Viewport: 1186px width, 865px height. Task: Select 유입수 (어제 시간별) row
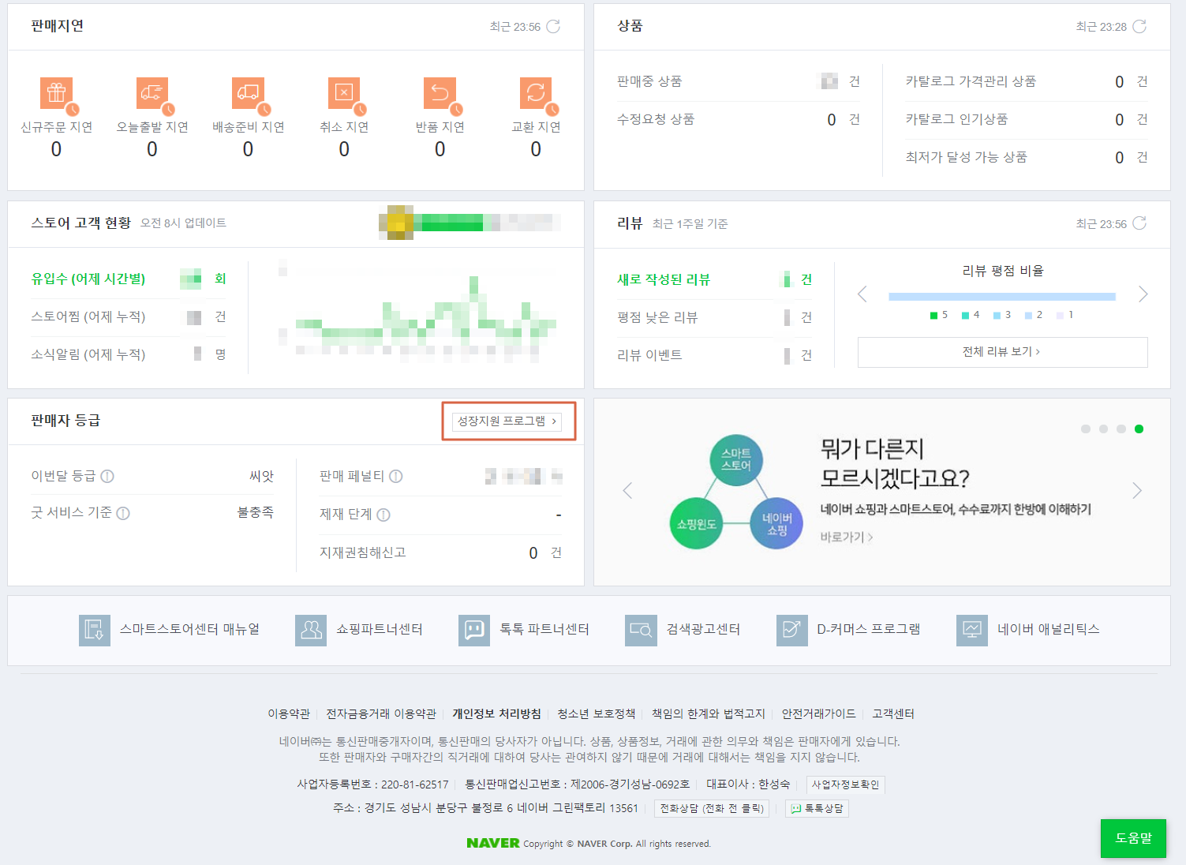pyautogui.click(x=129, y=279)
